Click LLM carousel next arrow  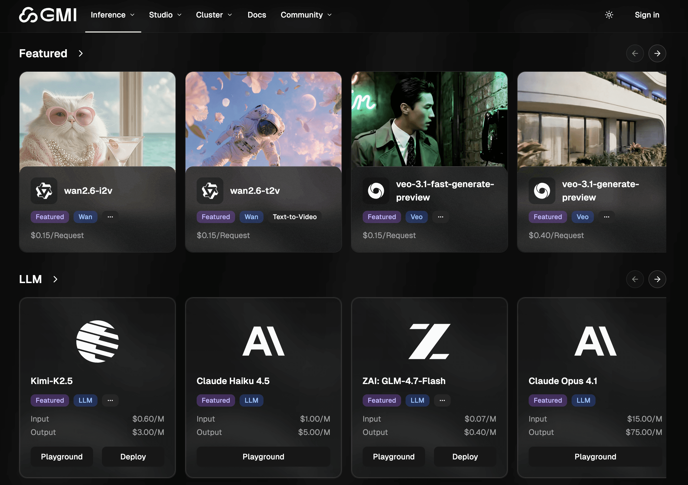coord(657,279)
